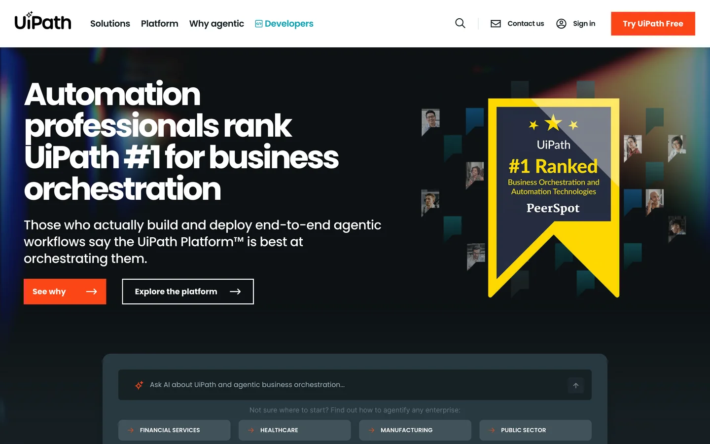Click the "Those who actually build and deploy" paragraph

[203, 242]
